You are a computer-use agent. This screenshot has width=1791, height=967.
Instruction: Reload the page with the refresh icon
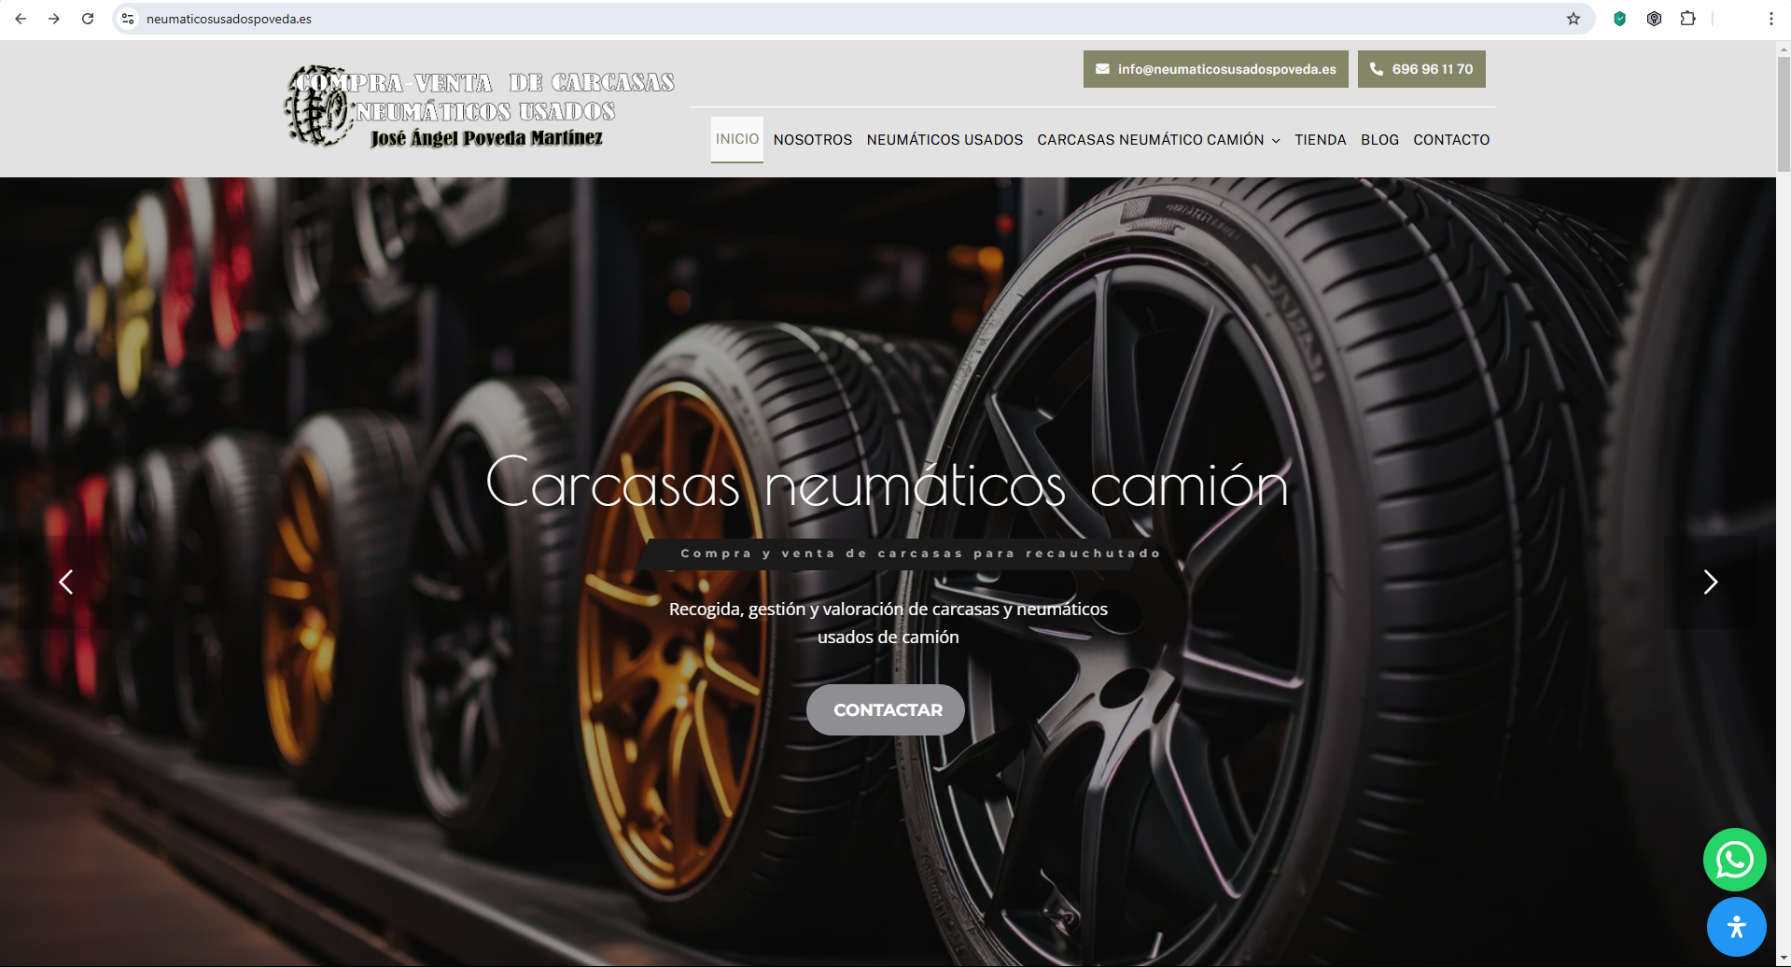pyautogui.click(x=88, y=19)
